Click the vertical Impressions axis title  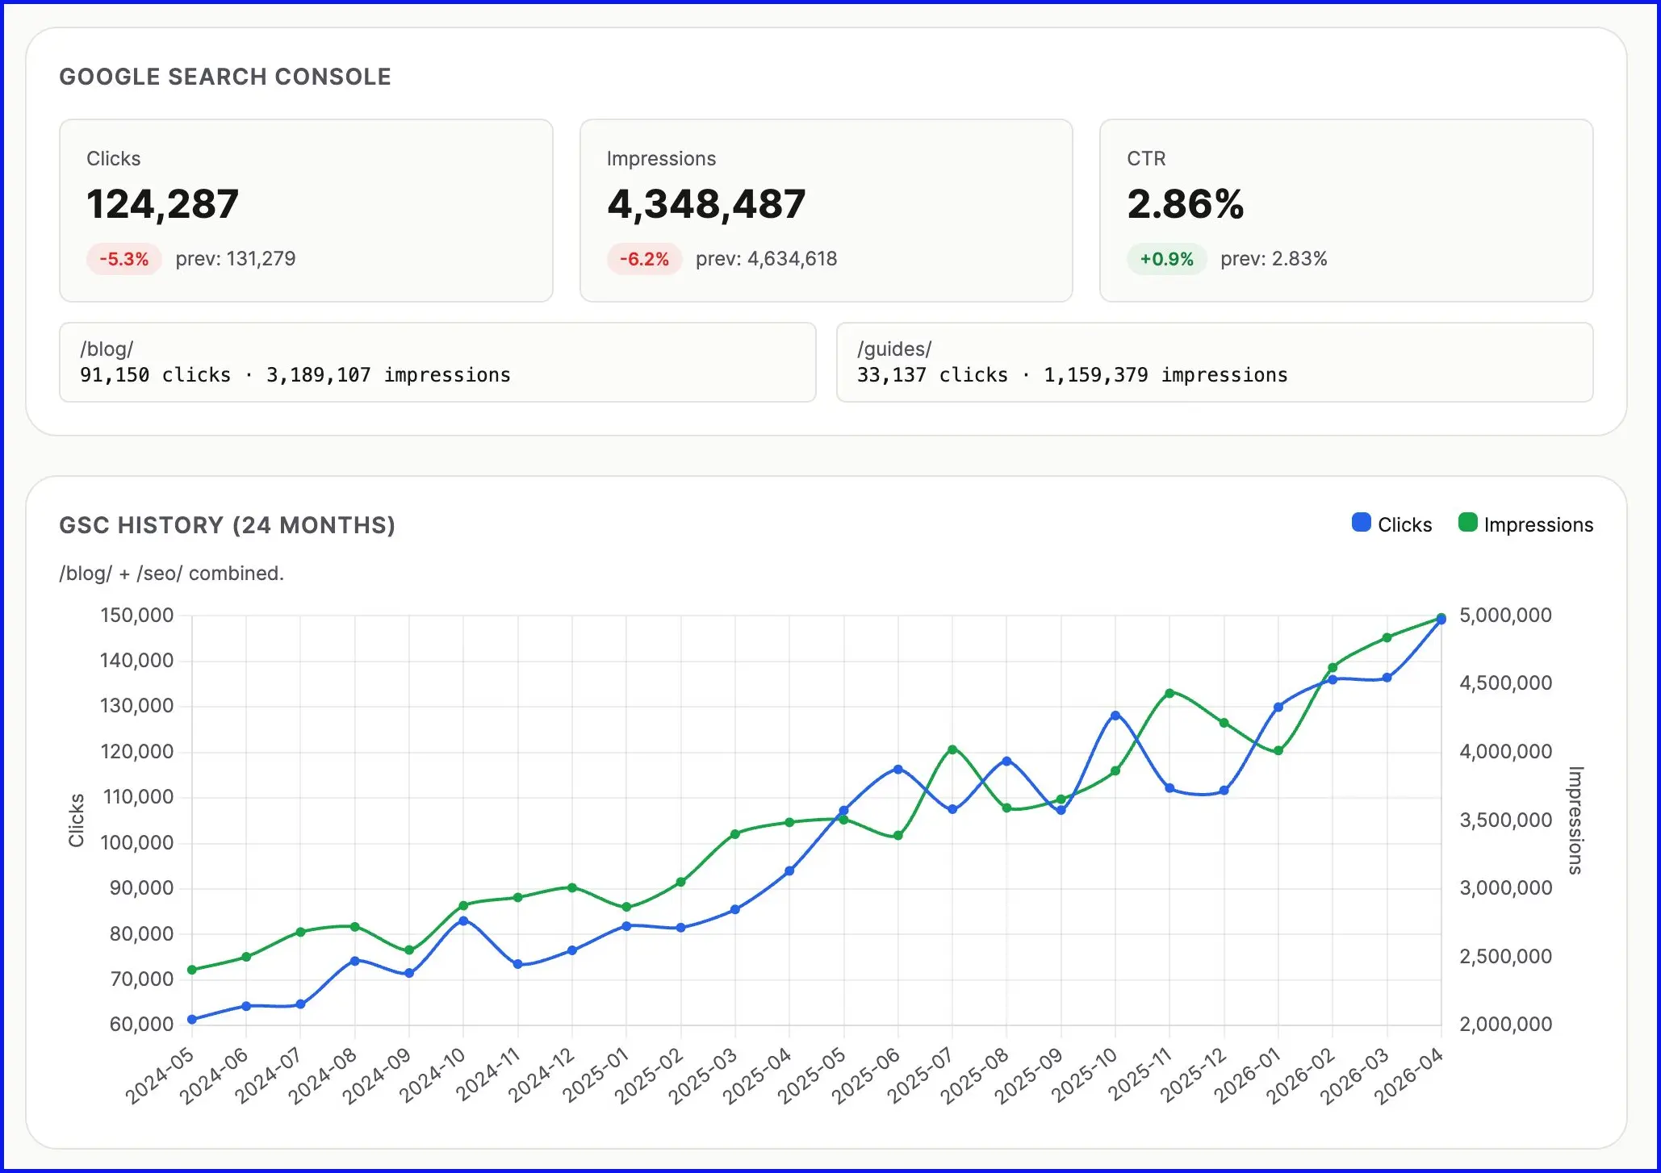pyautogui.click(x=1575, y=820)
